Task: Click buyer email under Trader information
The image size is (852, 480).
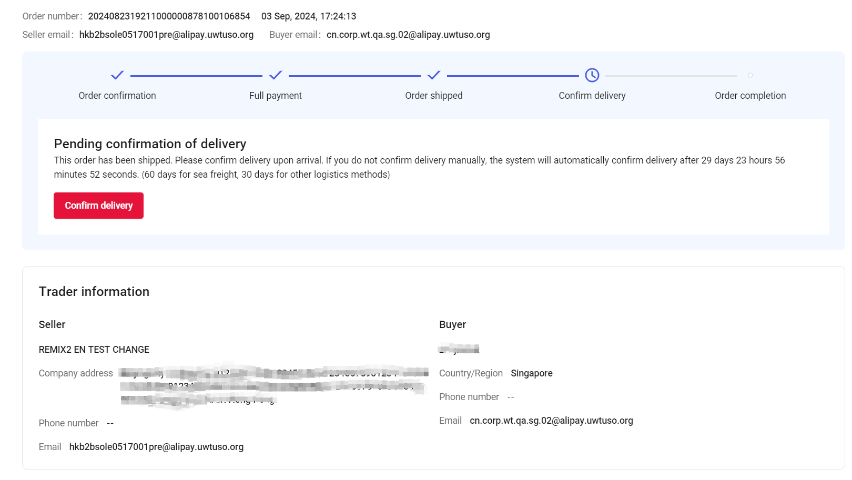Action: click(551, 421)
